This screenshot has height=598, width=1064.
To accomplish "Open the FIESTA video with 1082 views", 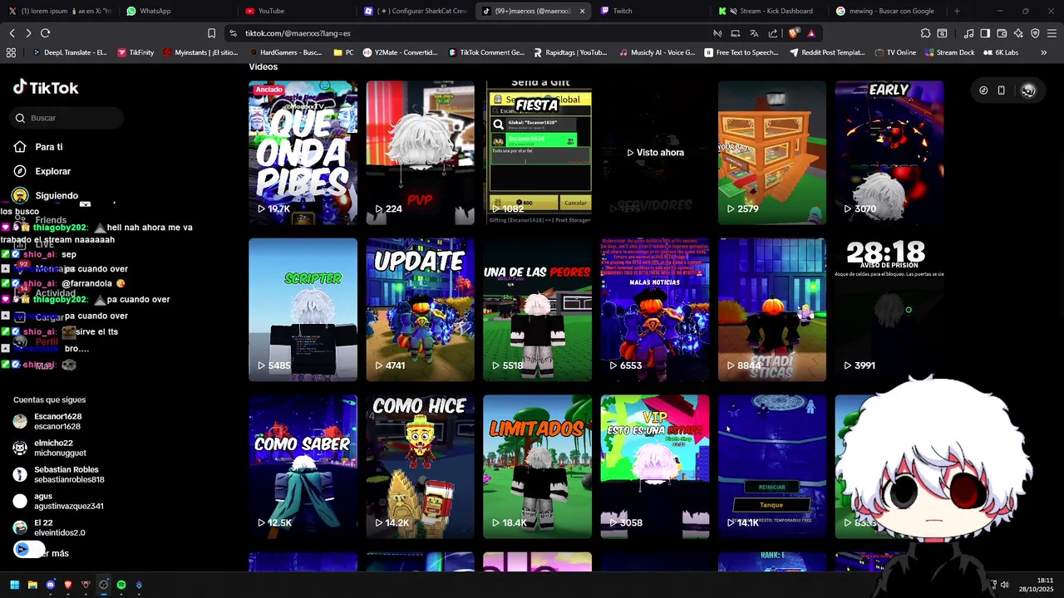I will click(537, 152).
